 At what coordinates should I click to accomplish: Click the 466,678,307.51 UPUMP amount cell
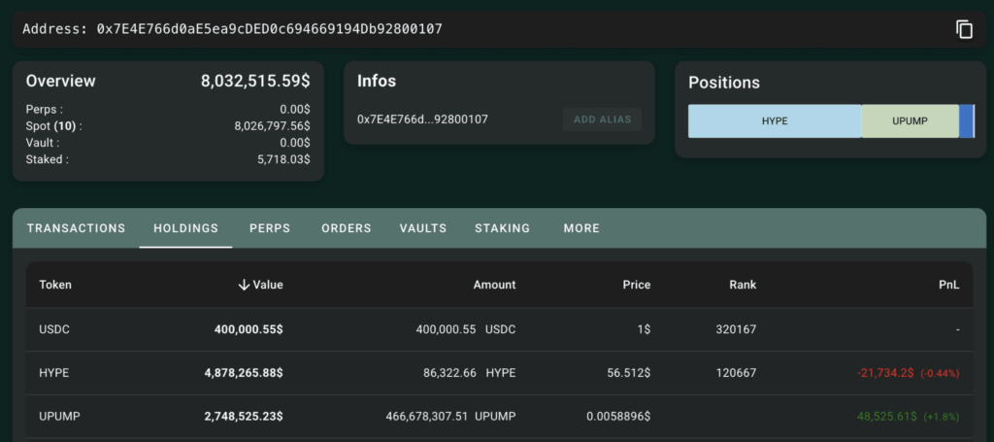click(450, 417)
